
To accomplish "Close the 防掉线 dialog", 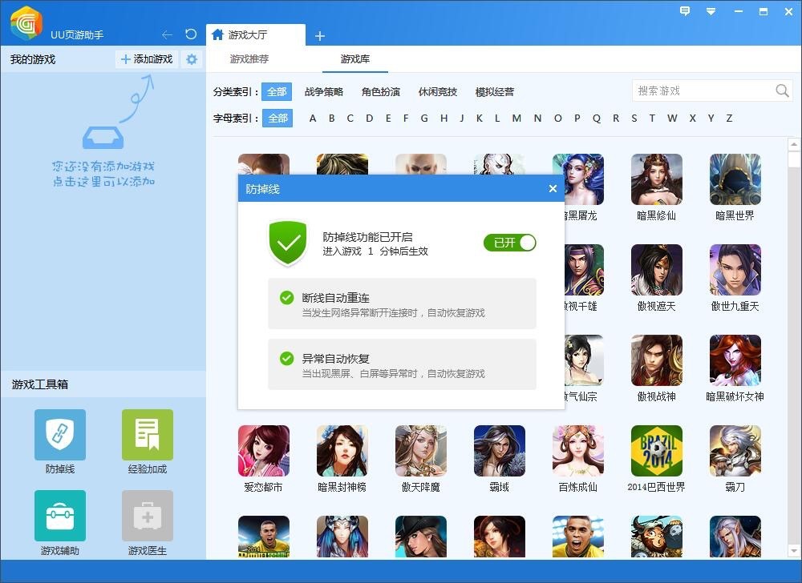I will pyautogui.click(x=553, y=188).
